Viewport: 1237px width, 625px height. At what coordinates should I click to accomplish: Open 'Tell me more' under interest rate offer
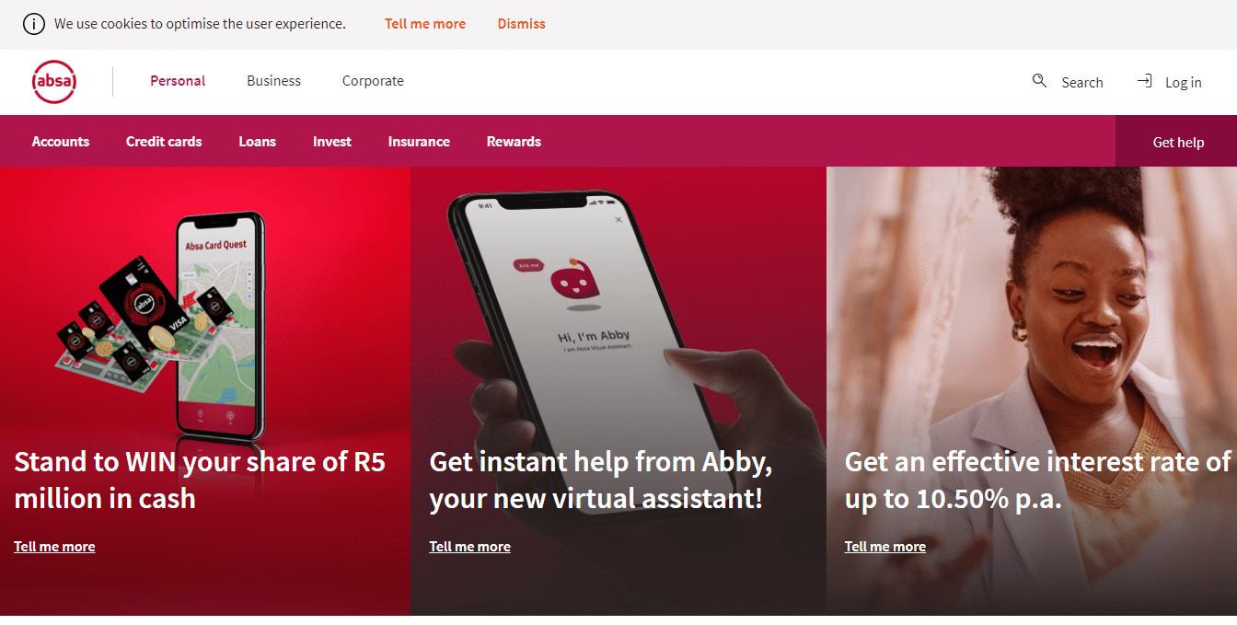pyautogui.click(x=885, y=547)
